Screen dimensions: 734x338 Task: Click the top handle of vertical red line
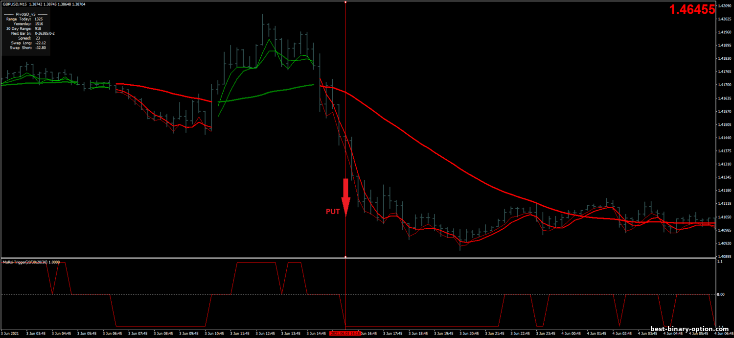pos(345,2)
